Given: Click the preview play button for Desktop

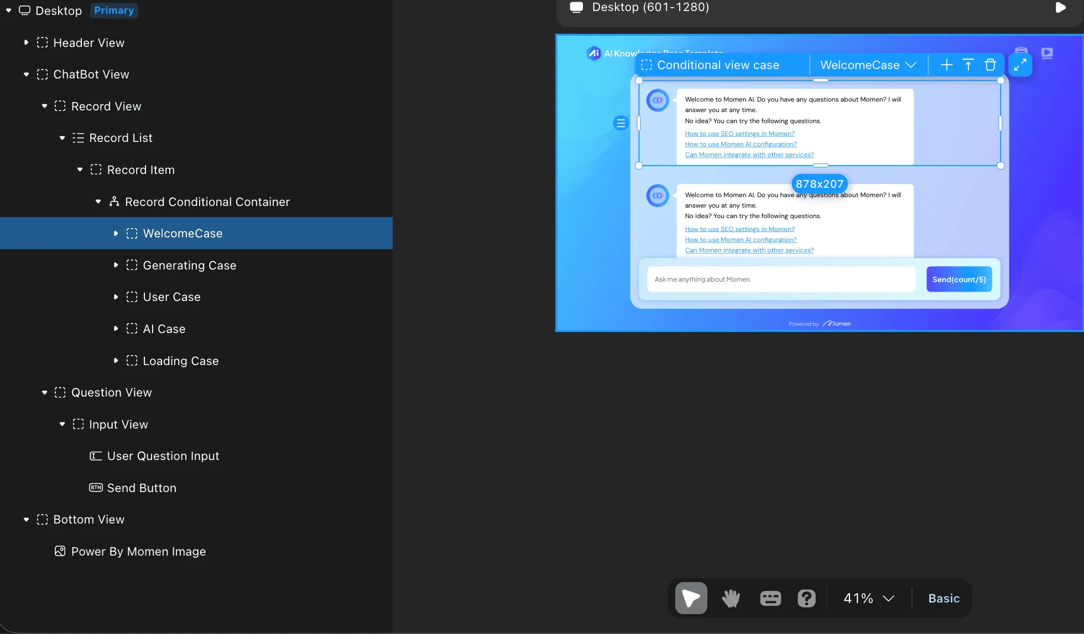Looking at the screenshot, I should tap(1060, 7).
